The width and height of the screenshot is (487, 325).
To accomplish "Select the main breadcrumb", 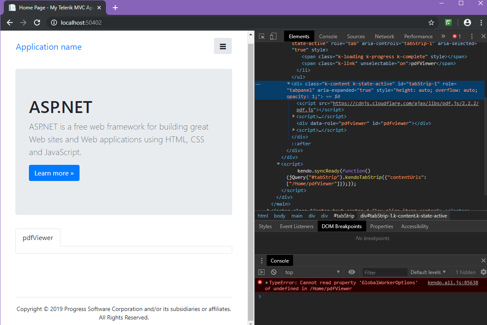I will [x=297, y=216].
